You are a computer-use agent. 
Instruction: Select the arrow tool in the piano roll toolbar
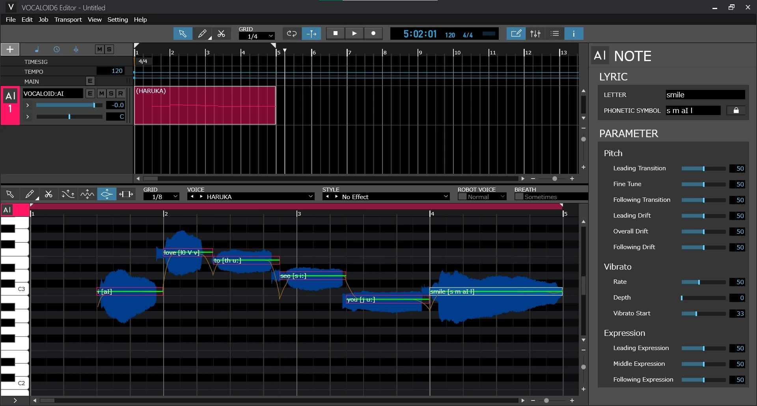coord(10,194)
